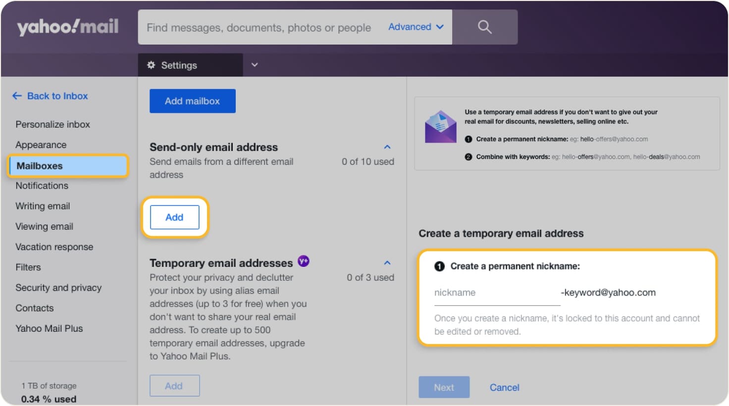
Task: Collapse the Temporary email addresses section
Action: (387, 262)
